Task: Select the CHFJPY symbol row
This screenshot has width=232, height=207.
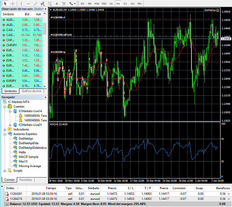Action: click(x=22, y=45)
